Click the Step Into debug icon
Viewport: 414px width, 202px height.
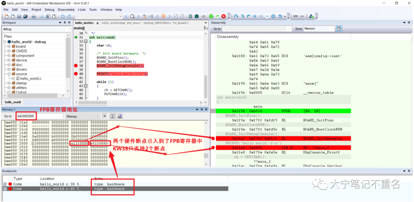(242, 16)
